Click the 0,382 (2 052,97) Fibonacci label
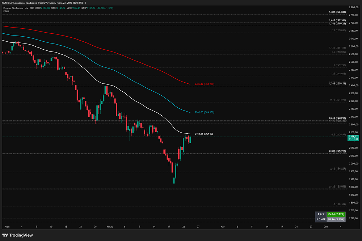The width and height of the screenshot is (362, 241). click(337, 151)
